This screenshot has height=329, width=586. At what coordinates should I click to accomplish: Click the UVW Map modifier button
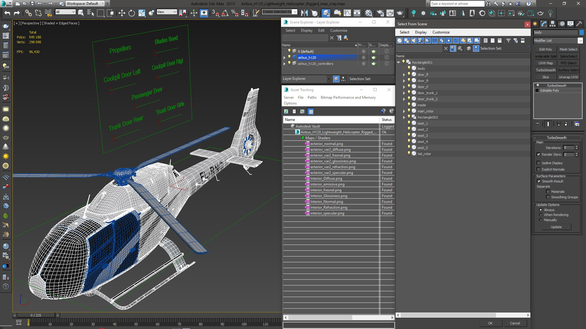(545, 63)
